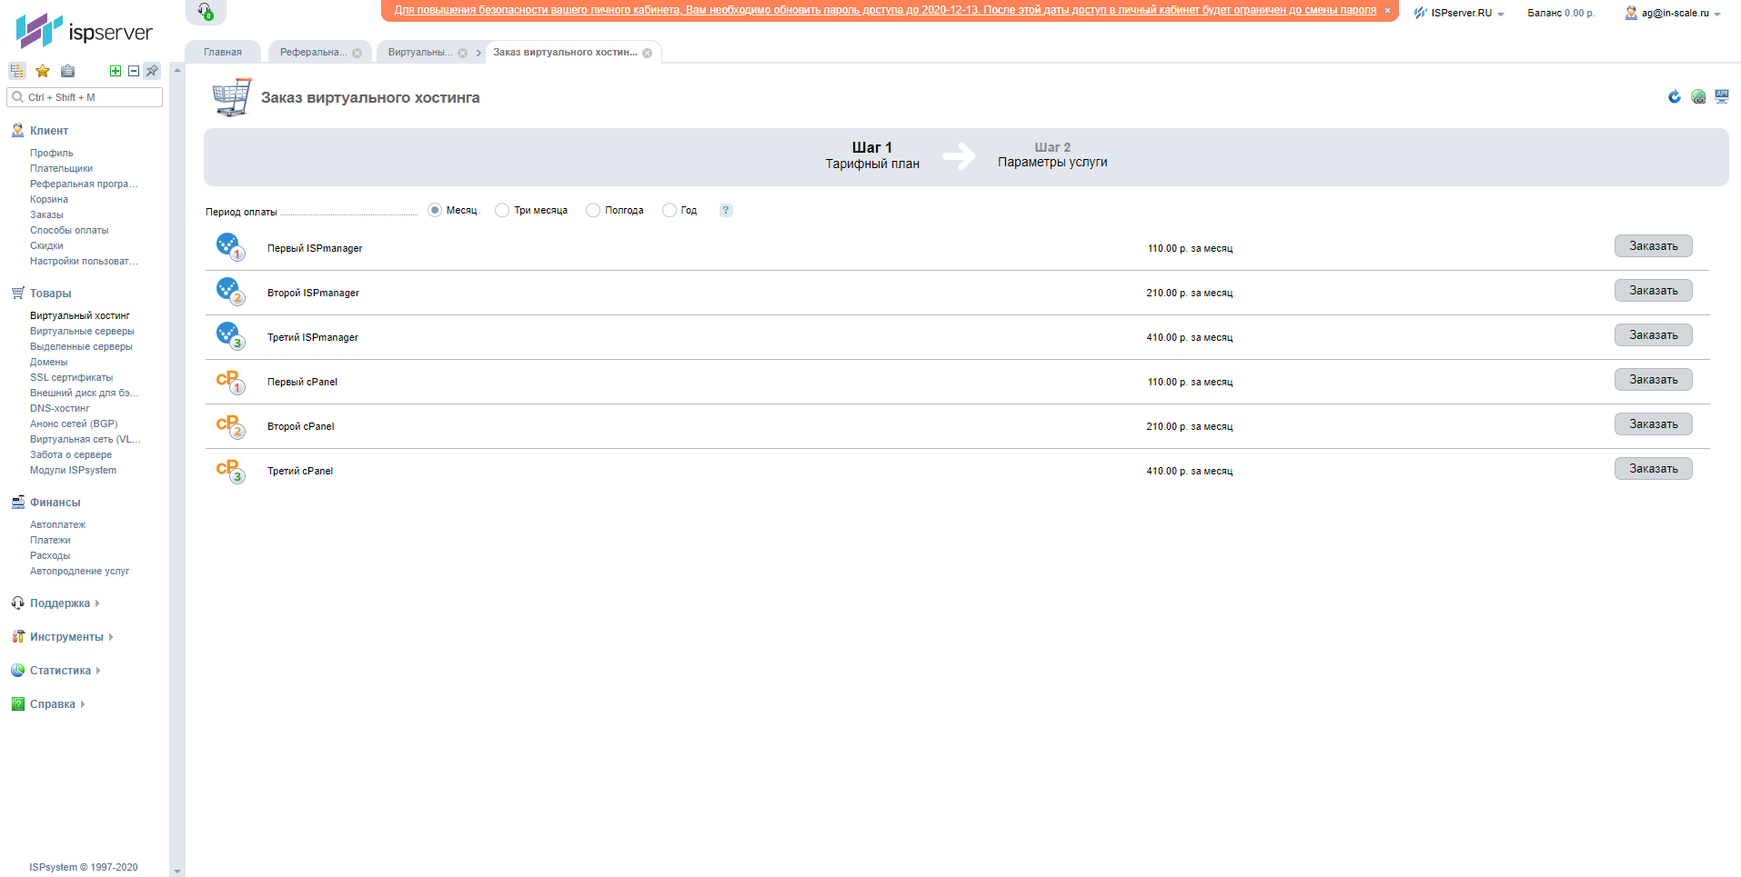The image size is (1741, 877).
Task: Open Домены in the sidebar menu
Action: pyautogui.click(x=48, y=363)
